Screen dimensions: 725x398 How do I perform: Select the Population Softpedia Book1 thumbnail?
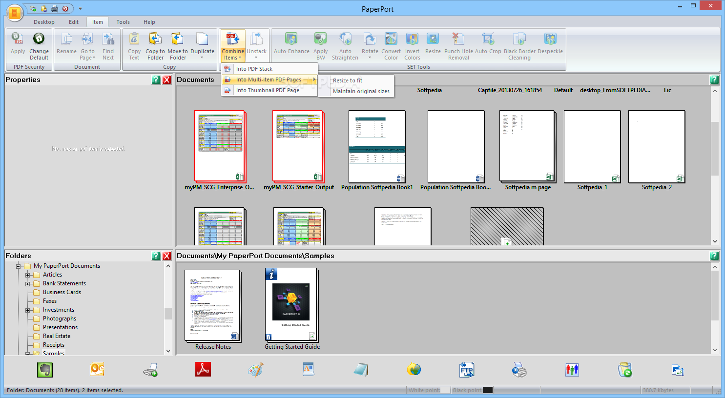pyautogui.click(x=377, y=146)
